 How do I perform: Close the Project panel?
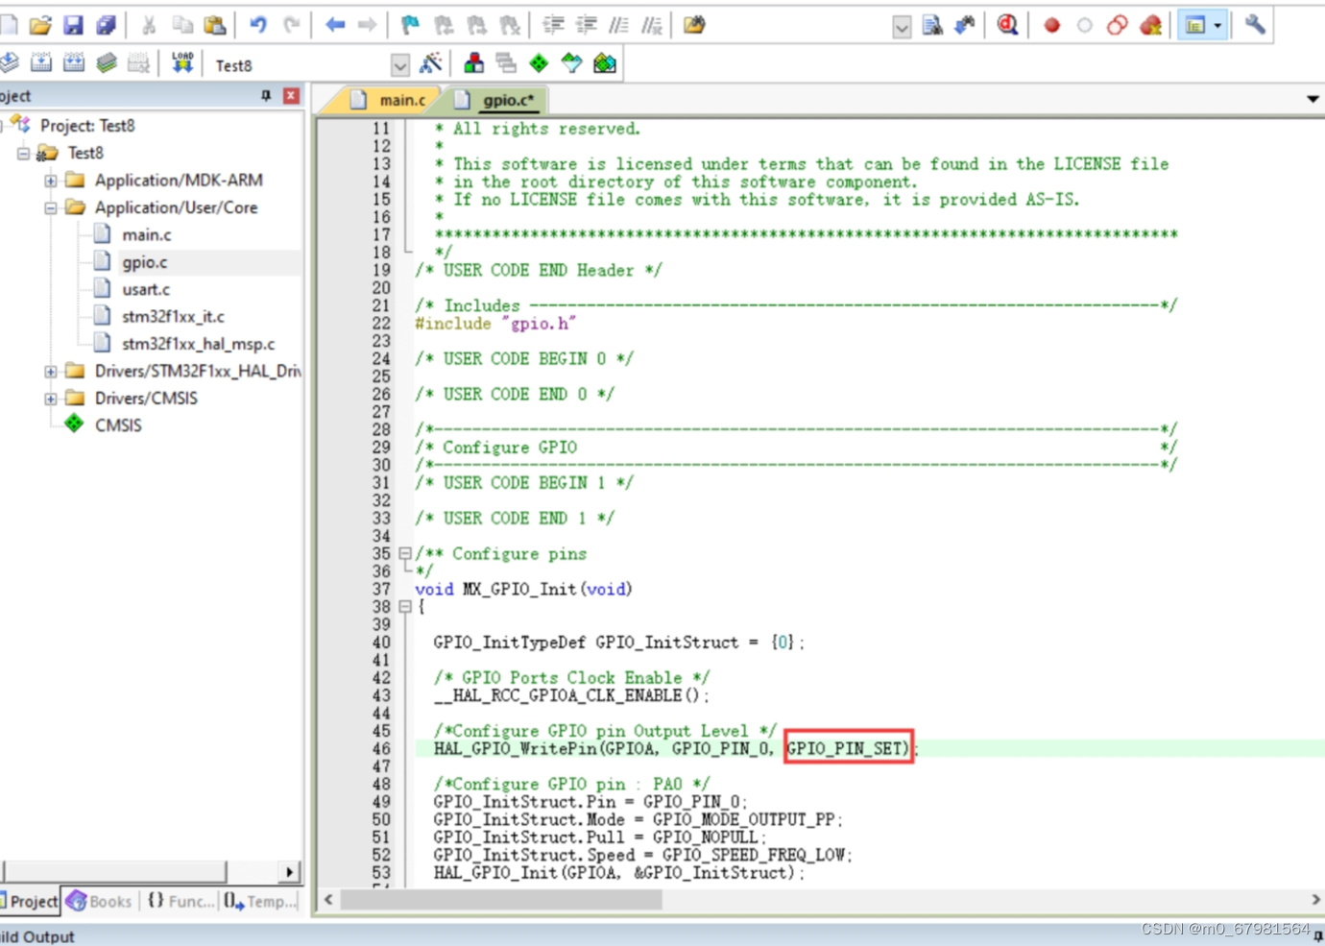point(291,95)
